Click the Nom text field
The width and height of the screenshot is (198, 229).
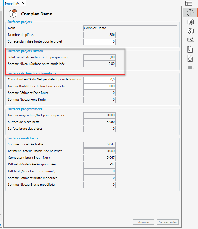[130, 28]
